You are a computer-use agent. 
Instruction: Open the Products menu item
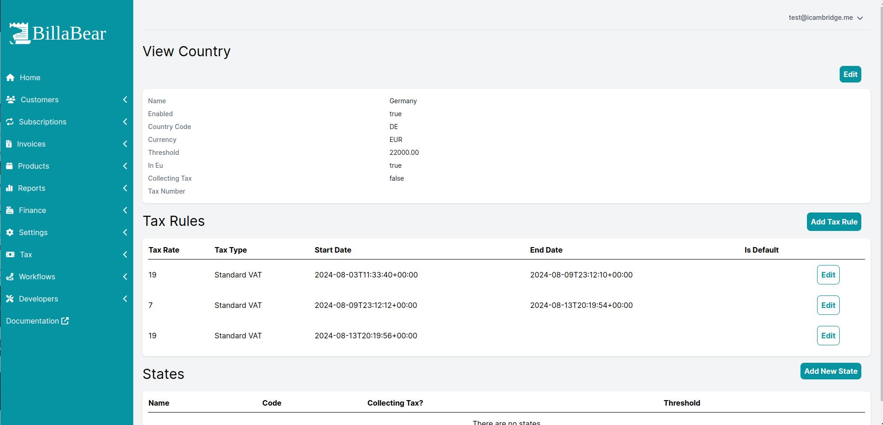(33, 166)
